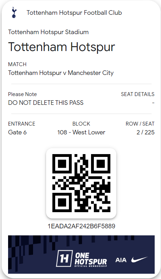Image resolution: width=161 pixels, height=279 pixels.
Task: Click the Nike swoosh logo
Action: [140, 260]
